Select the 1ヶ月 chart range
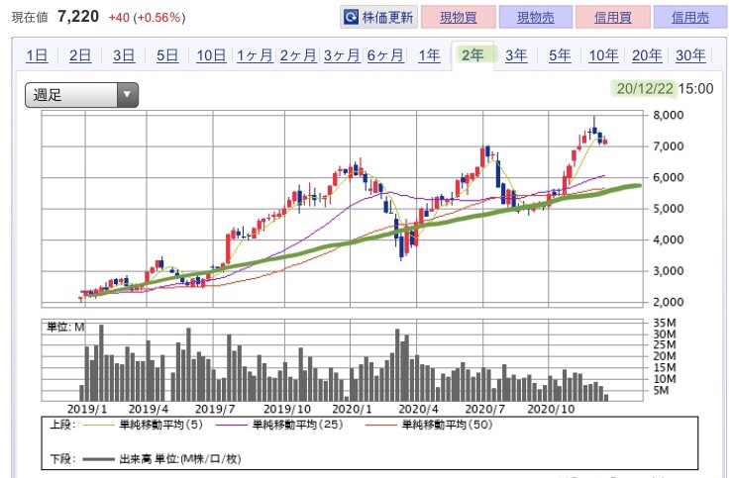 point(255,55)
